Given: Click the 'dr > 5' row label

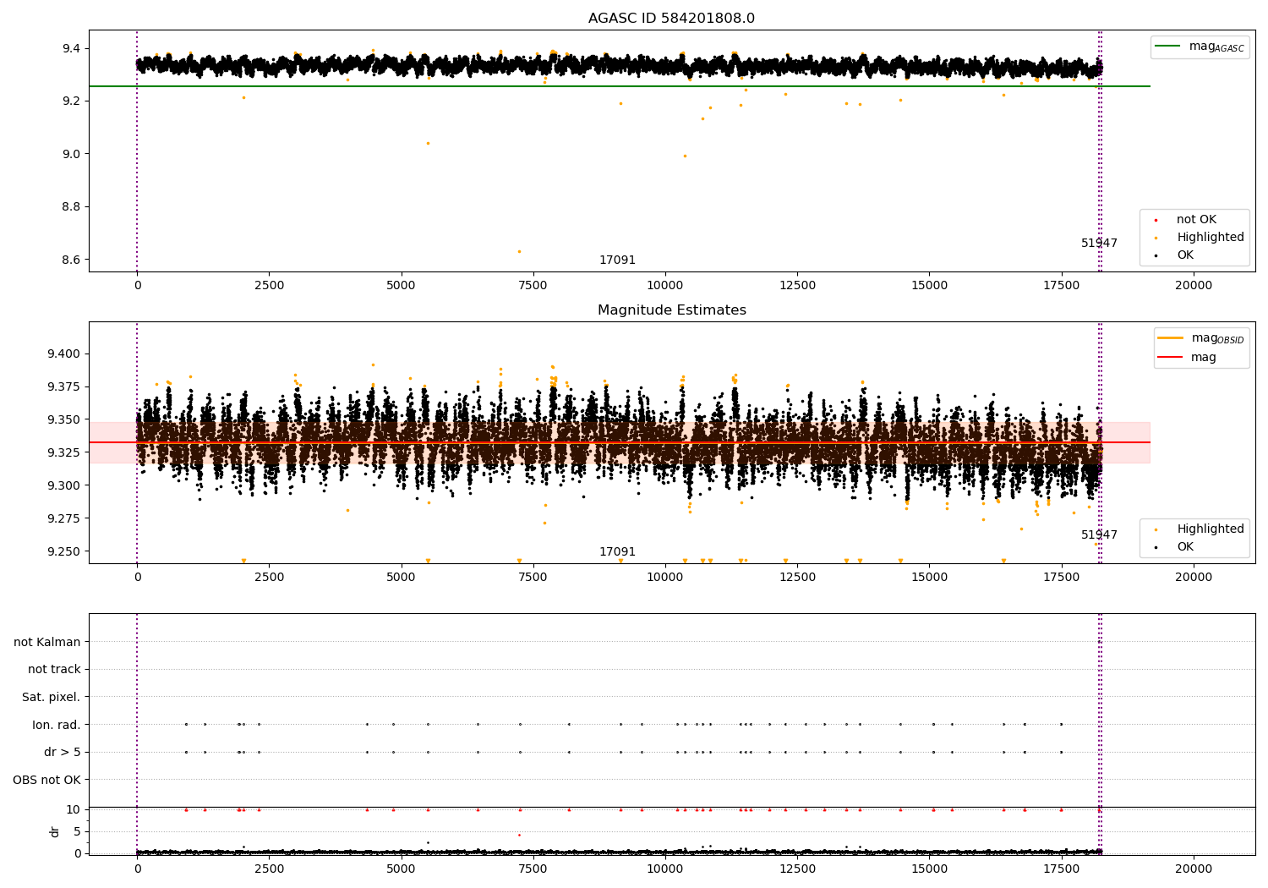Looking at the screenshot, I should 63,753.
